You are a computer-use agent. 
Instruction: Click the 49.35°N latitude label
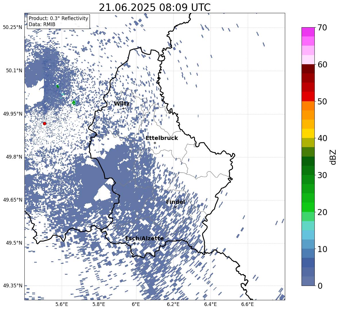pos(13,286)
